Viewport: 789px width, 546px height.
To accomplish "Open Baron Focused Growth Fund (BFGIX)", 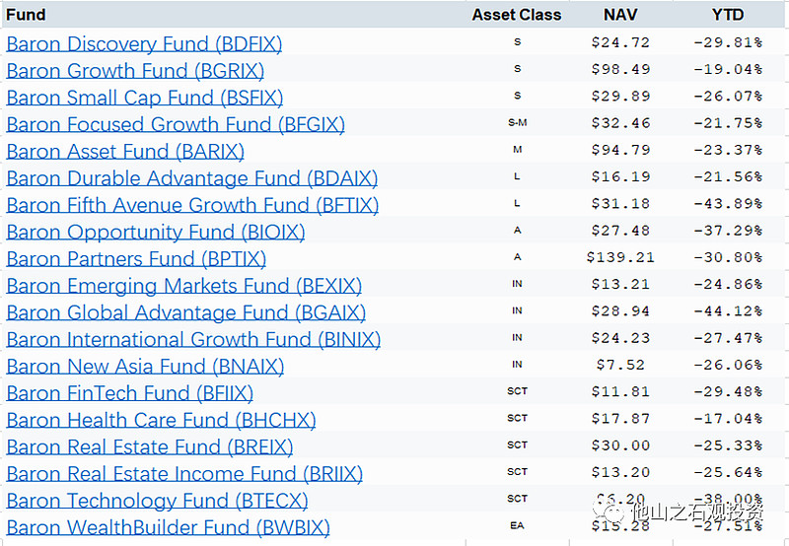I will (176, 124).
